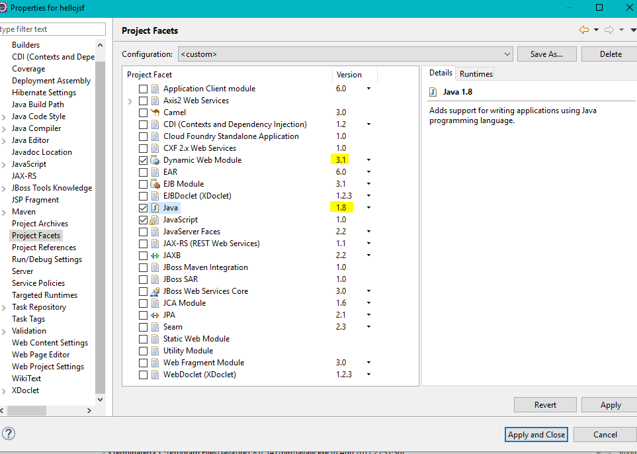Uncheck the Dynamic Web Module facet
The width and height of the screenshot is (637, 454).
(143, 161)
